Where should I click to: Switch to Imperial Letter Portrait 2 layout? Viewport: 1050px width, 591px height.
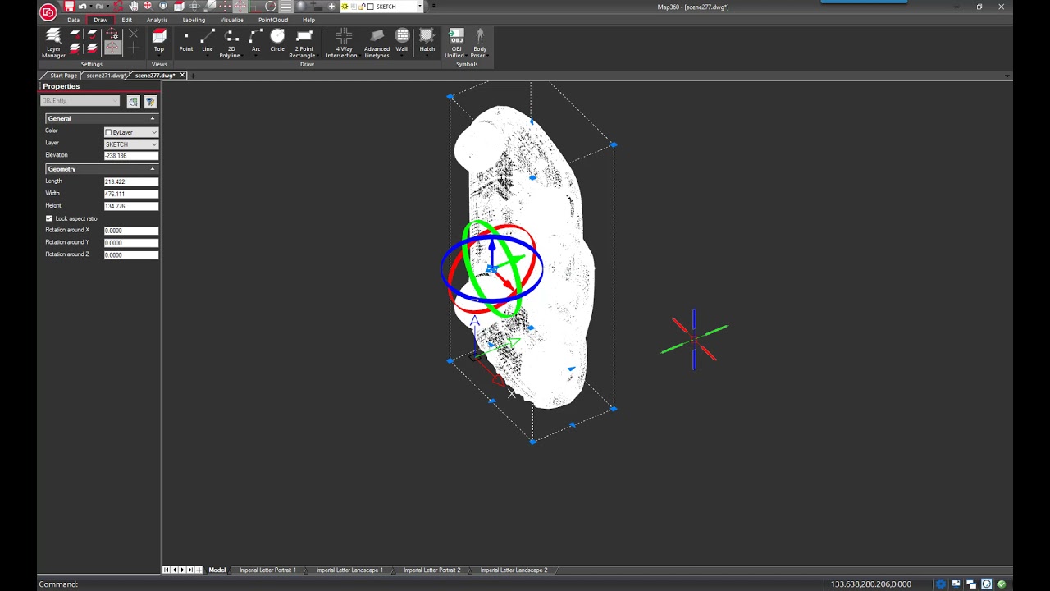[x=431, y=570]
